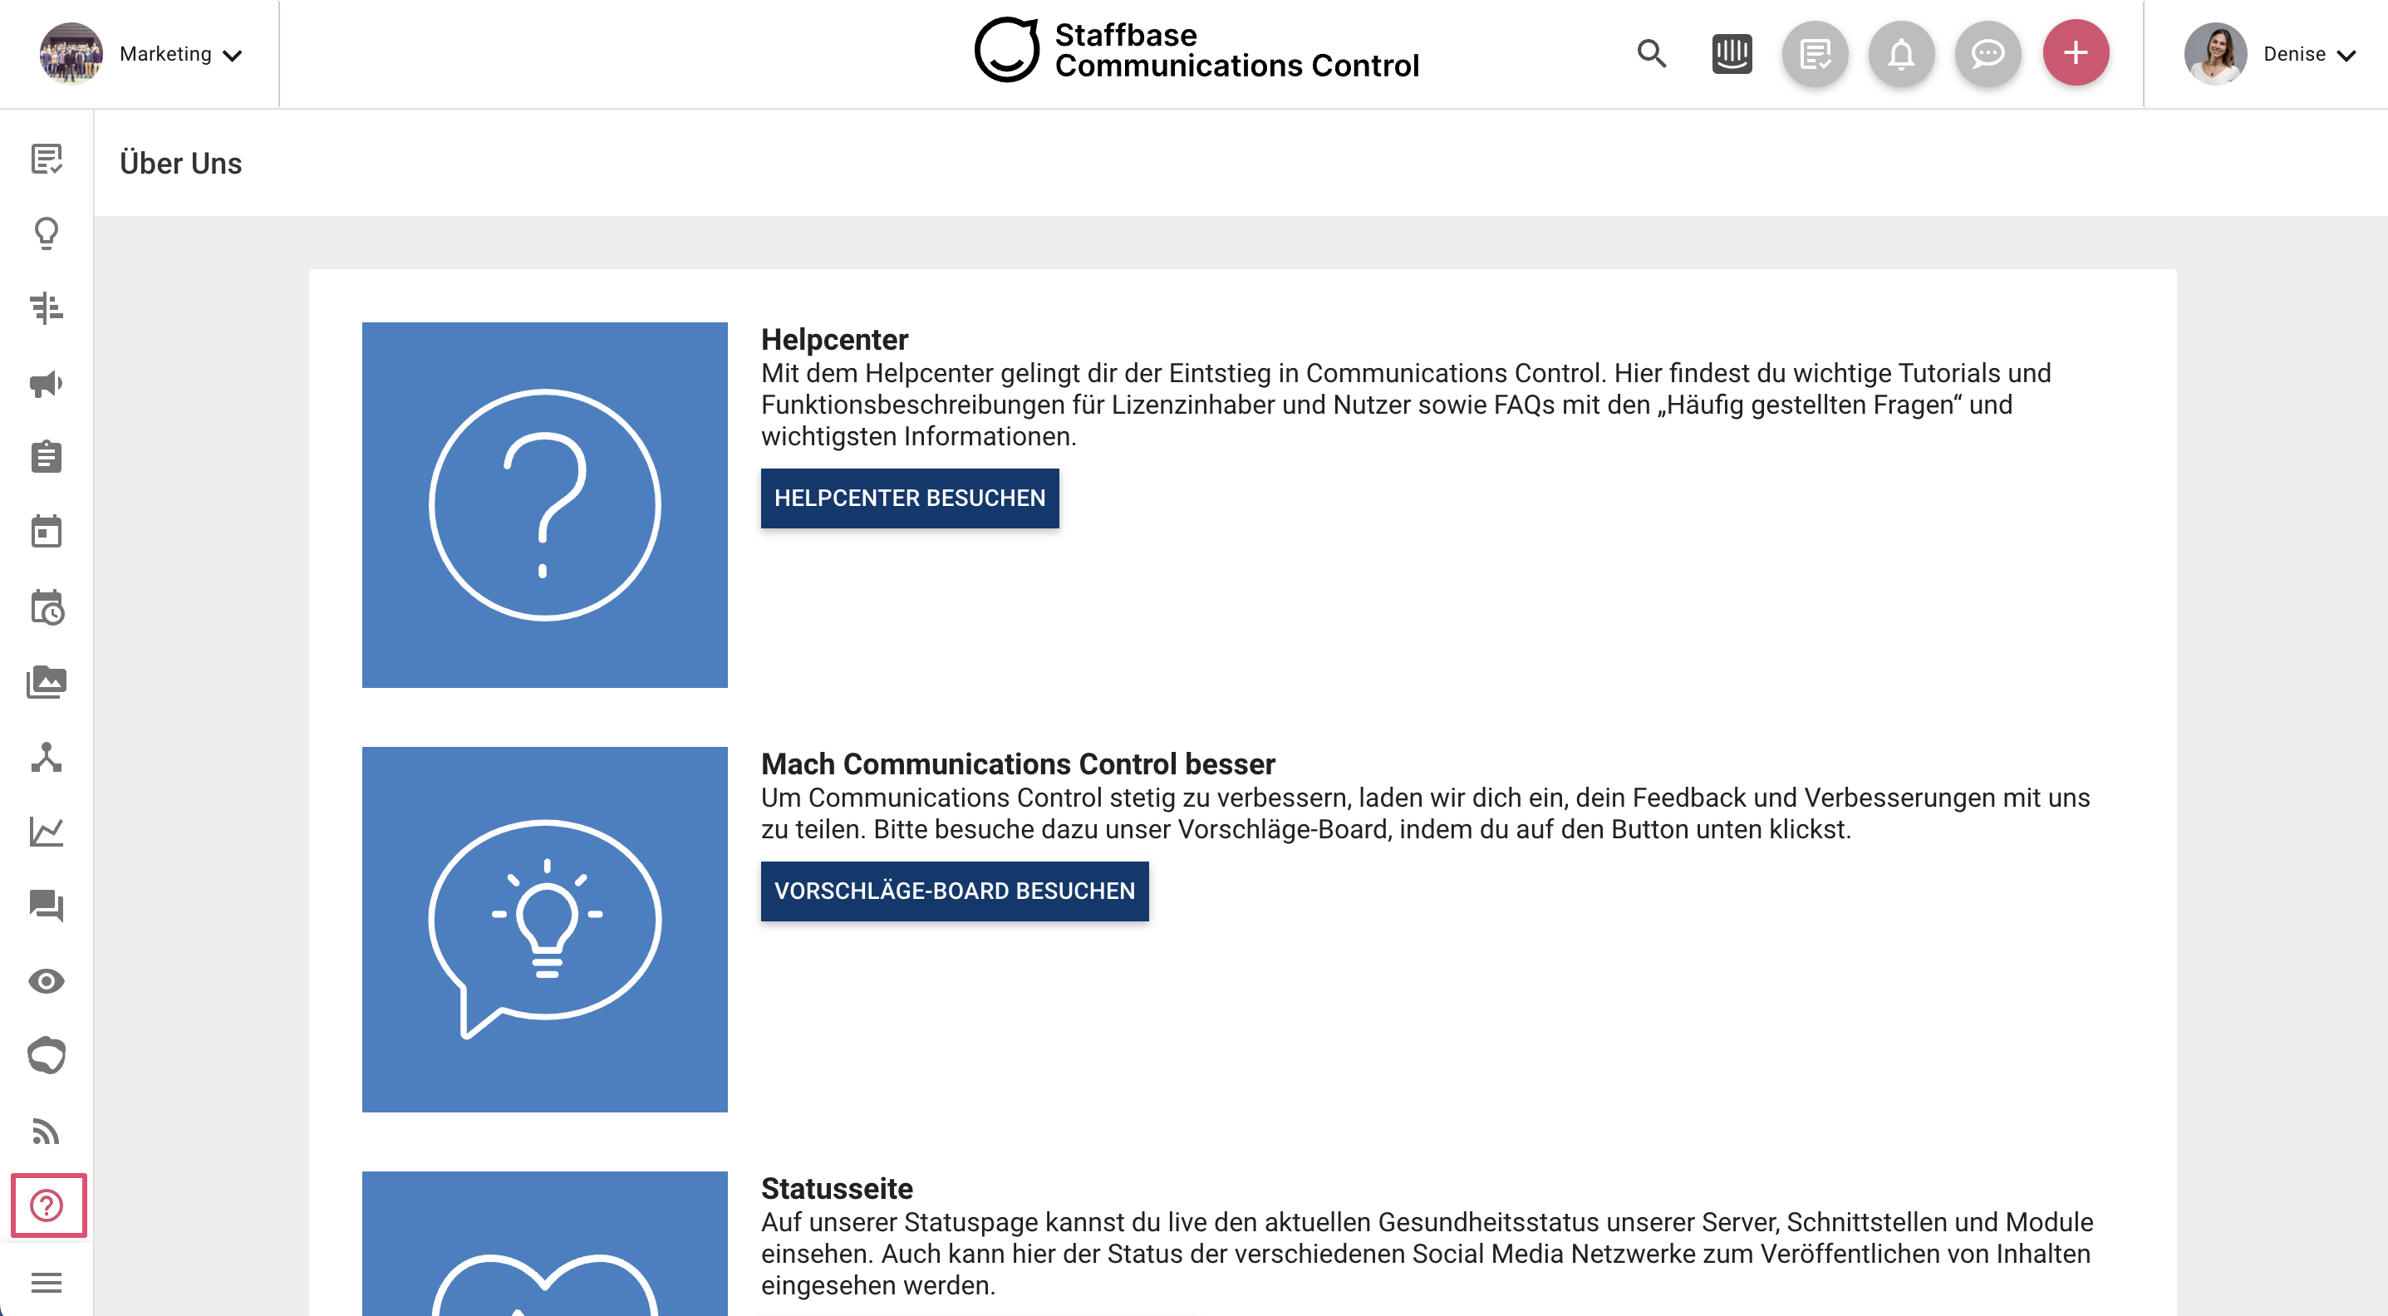Open the calendar with clock sidebar icon

click(x=47, y=608)
